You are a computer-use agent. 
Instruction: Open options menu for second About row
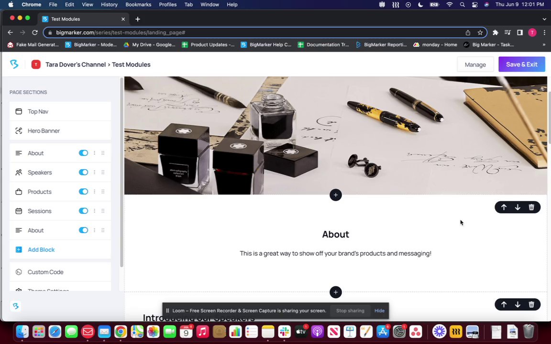coord(94,230)
